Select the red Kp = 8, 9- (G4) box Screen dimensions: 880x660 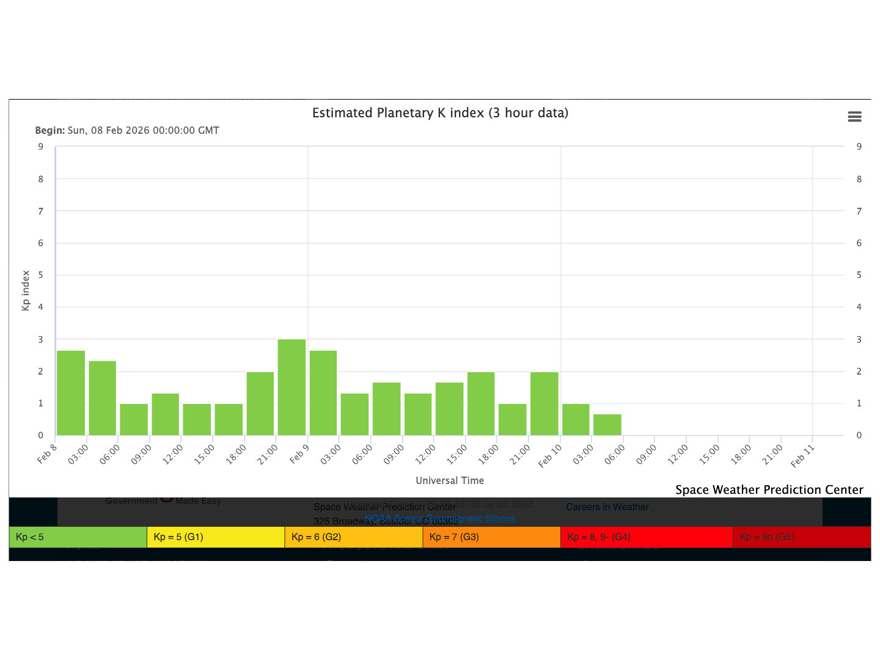646,537
